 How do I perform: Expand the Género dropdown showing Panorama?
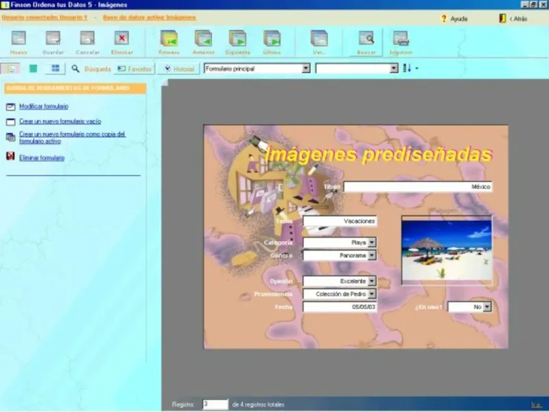(372, 255)
